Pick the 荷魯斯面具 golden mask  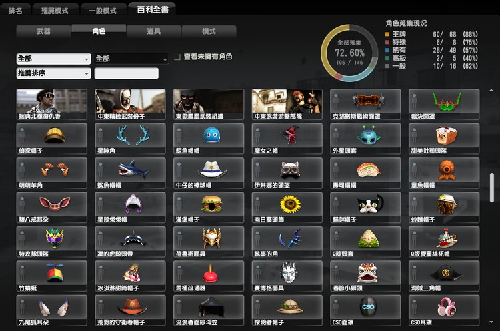[x=209, y=242]
